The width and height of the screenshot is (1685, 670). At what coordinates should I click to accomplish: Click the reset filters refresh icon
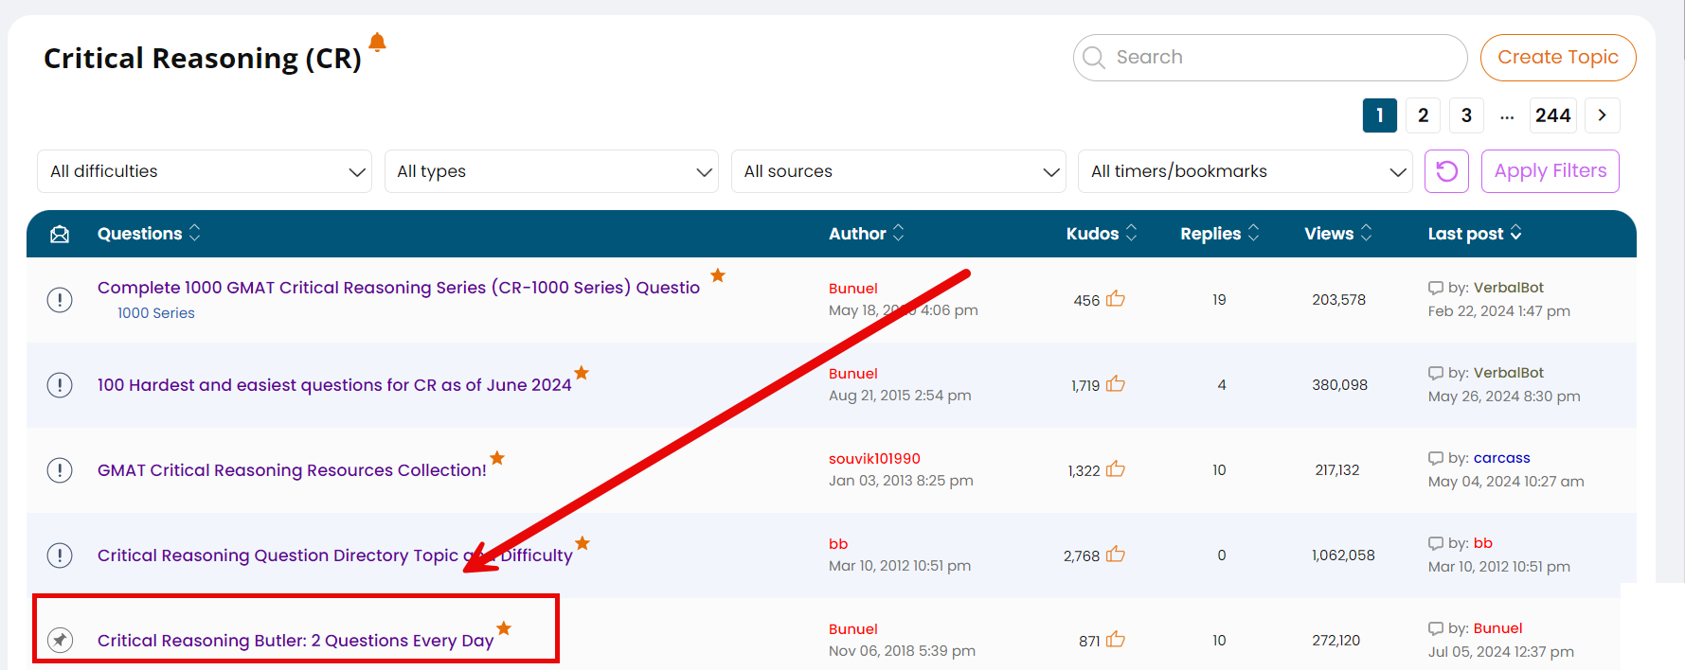1446,171
